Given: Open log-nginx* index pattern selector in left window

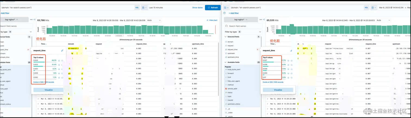Looking at the screenshot, I should [x=14, y=20].
